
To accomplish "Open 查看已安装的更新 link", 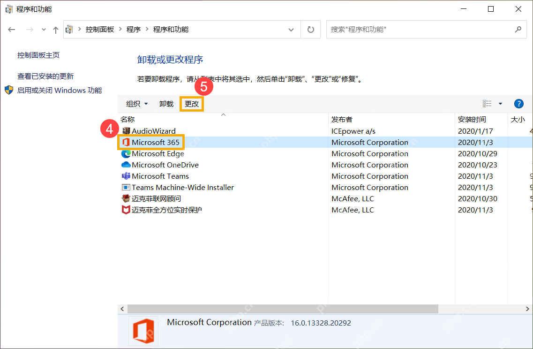I will 45,76.
